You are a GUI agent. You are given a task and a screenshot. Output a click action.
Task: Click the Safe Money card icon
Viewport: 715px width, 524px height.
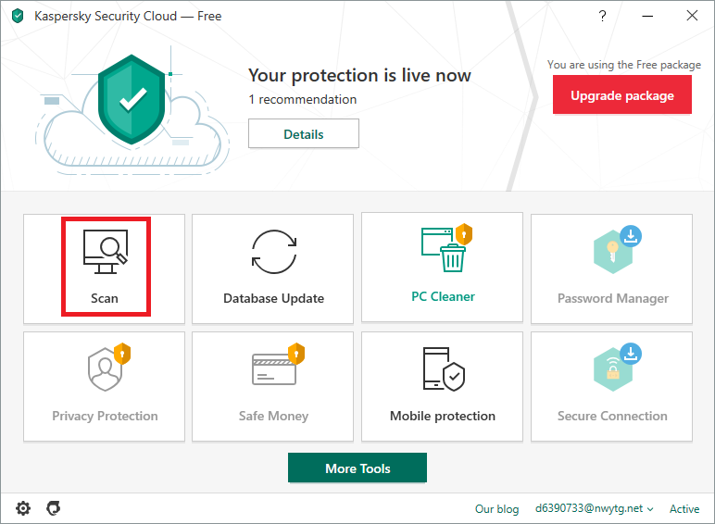(274, 369)
